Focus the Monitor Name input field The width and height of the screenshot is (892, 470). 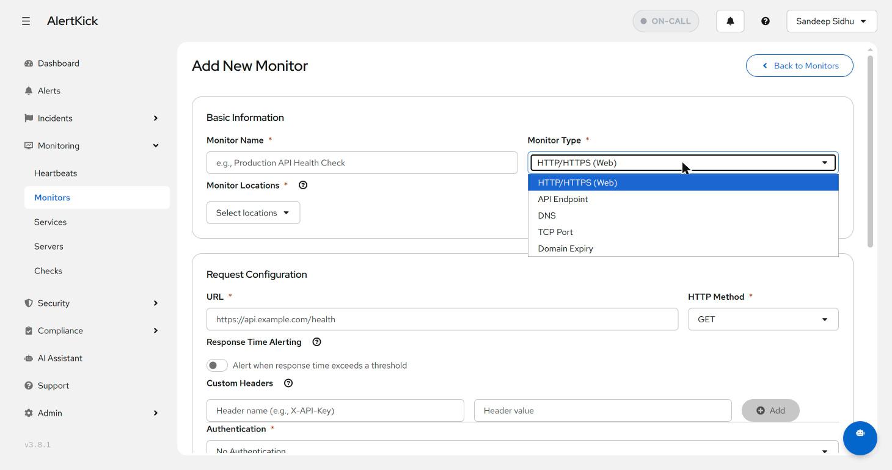point(362,163)
